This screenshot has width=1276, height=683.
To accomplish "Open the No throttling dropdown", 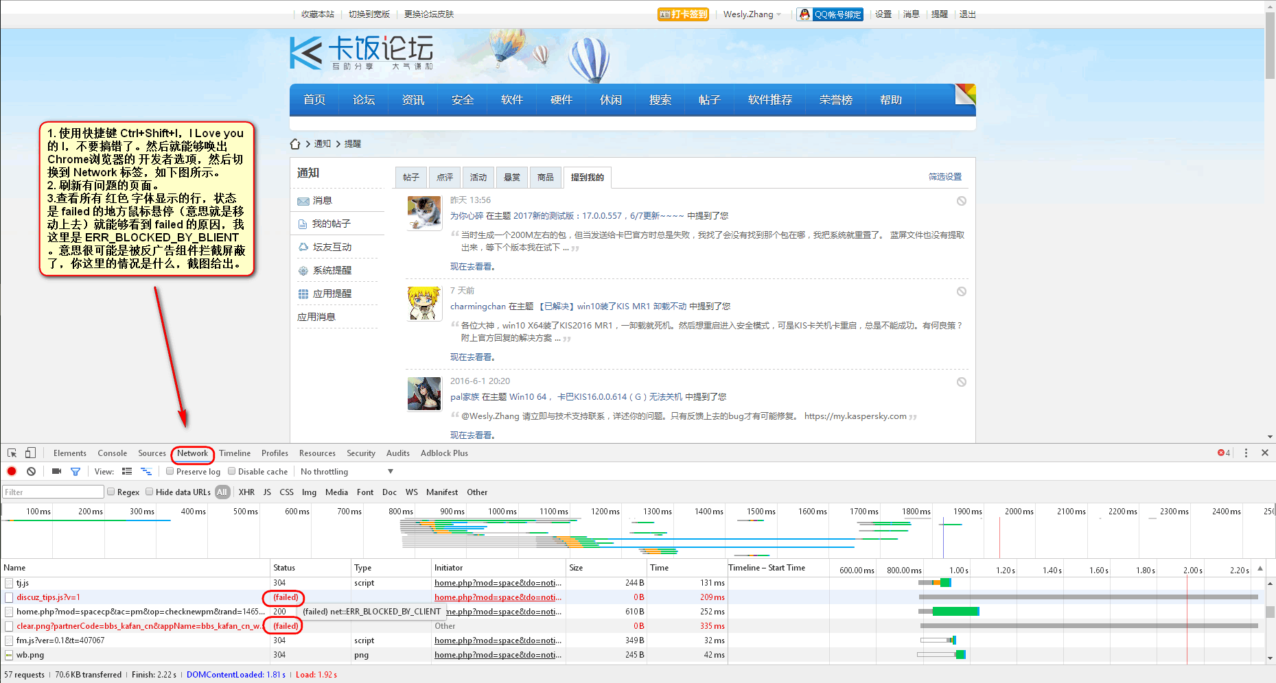I will tap(347, 471).
